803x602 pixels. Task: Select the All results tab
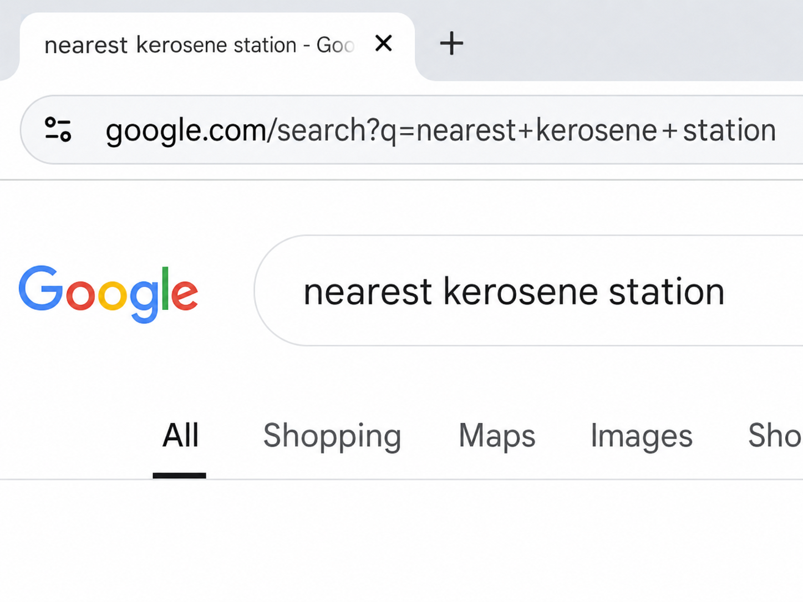click(180, 435)
